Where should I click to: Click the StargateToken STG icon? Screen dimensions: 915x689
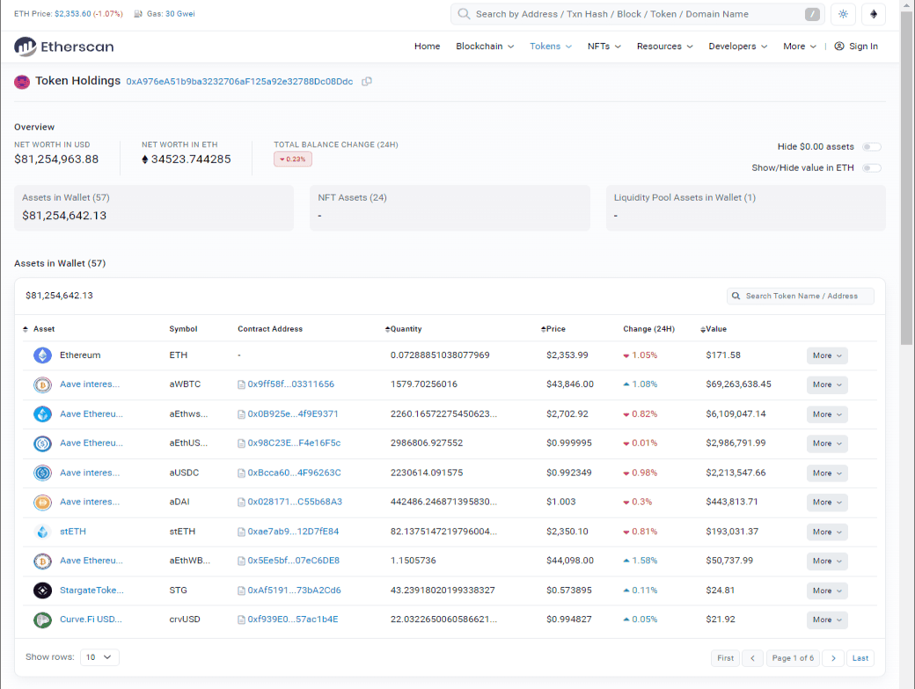click(42, 590)
